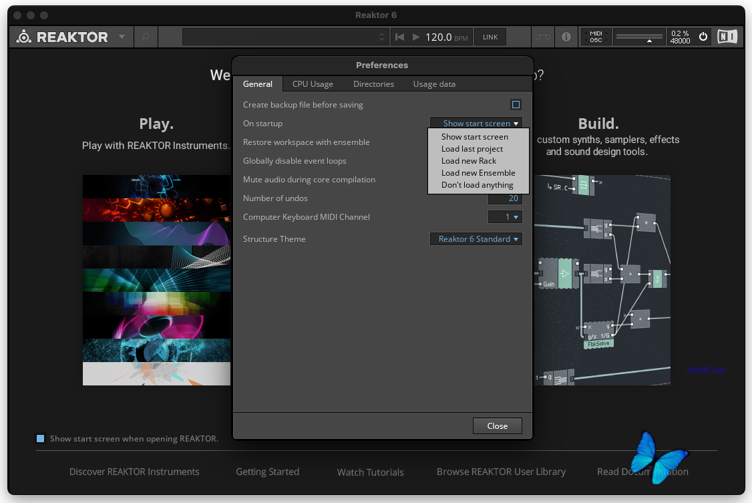This screenshot has height=503, width=752.
Task: Select Don't load anything option
Action: pyautogui.click(x=478, y=185)
